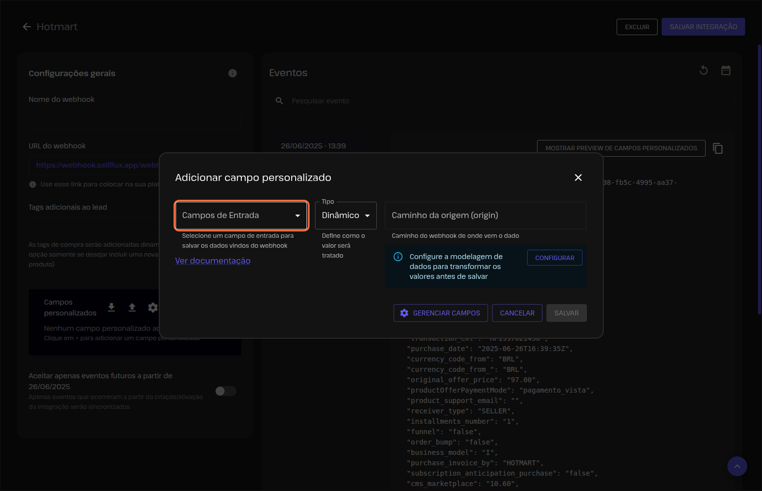
Task: Close the Adicionar campo personalizado dialog
Action: 578,178
